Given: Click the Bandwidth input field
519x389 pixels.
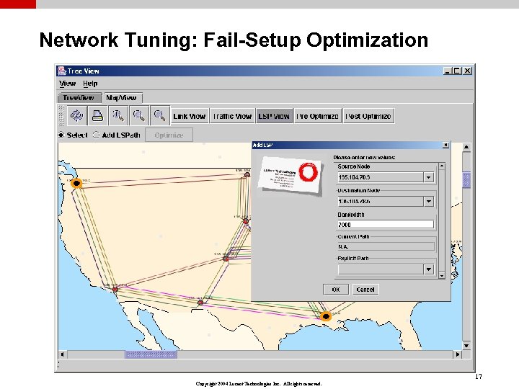Looking at the screenshot, I should [386, 225].
